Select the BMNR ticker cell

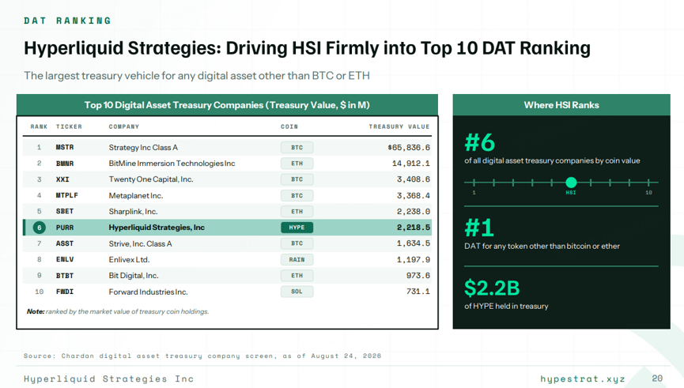tap(65, 164)
